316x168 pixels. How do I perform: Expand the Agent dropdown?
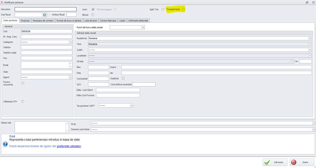(x=70, y=77)
